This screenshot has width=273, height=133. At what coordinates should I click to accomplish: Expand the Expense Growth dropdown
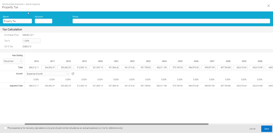(48, 74)
